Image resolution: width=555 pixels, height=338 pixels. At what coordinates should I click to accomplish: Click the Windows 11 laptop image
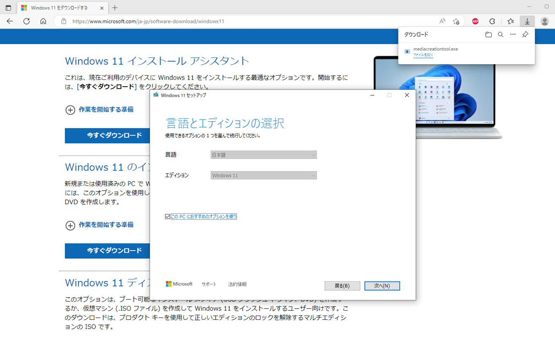pos(438,97)
